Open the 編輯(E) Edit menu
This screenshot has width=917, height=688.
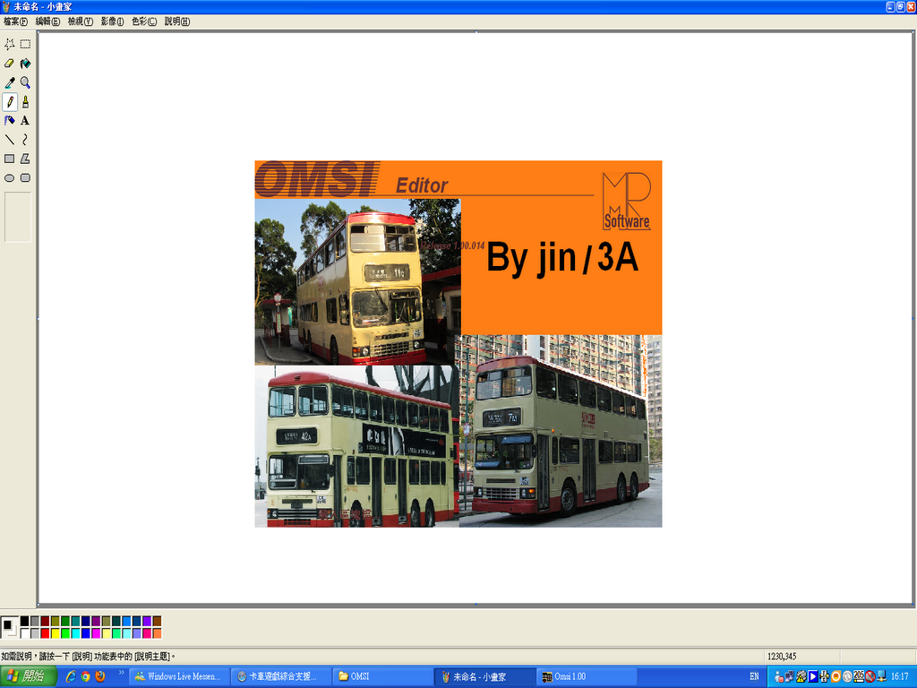pos(47,21)
